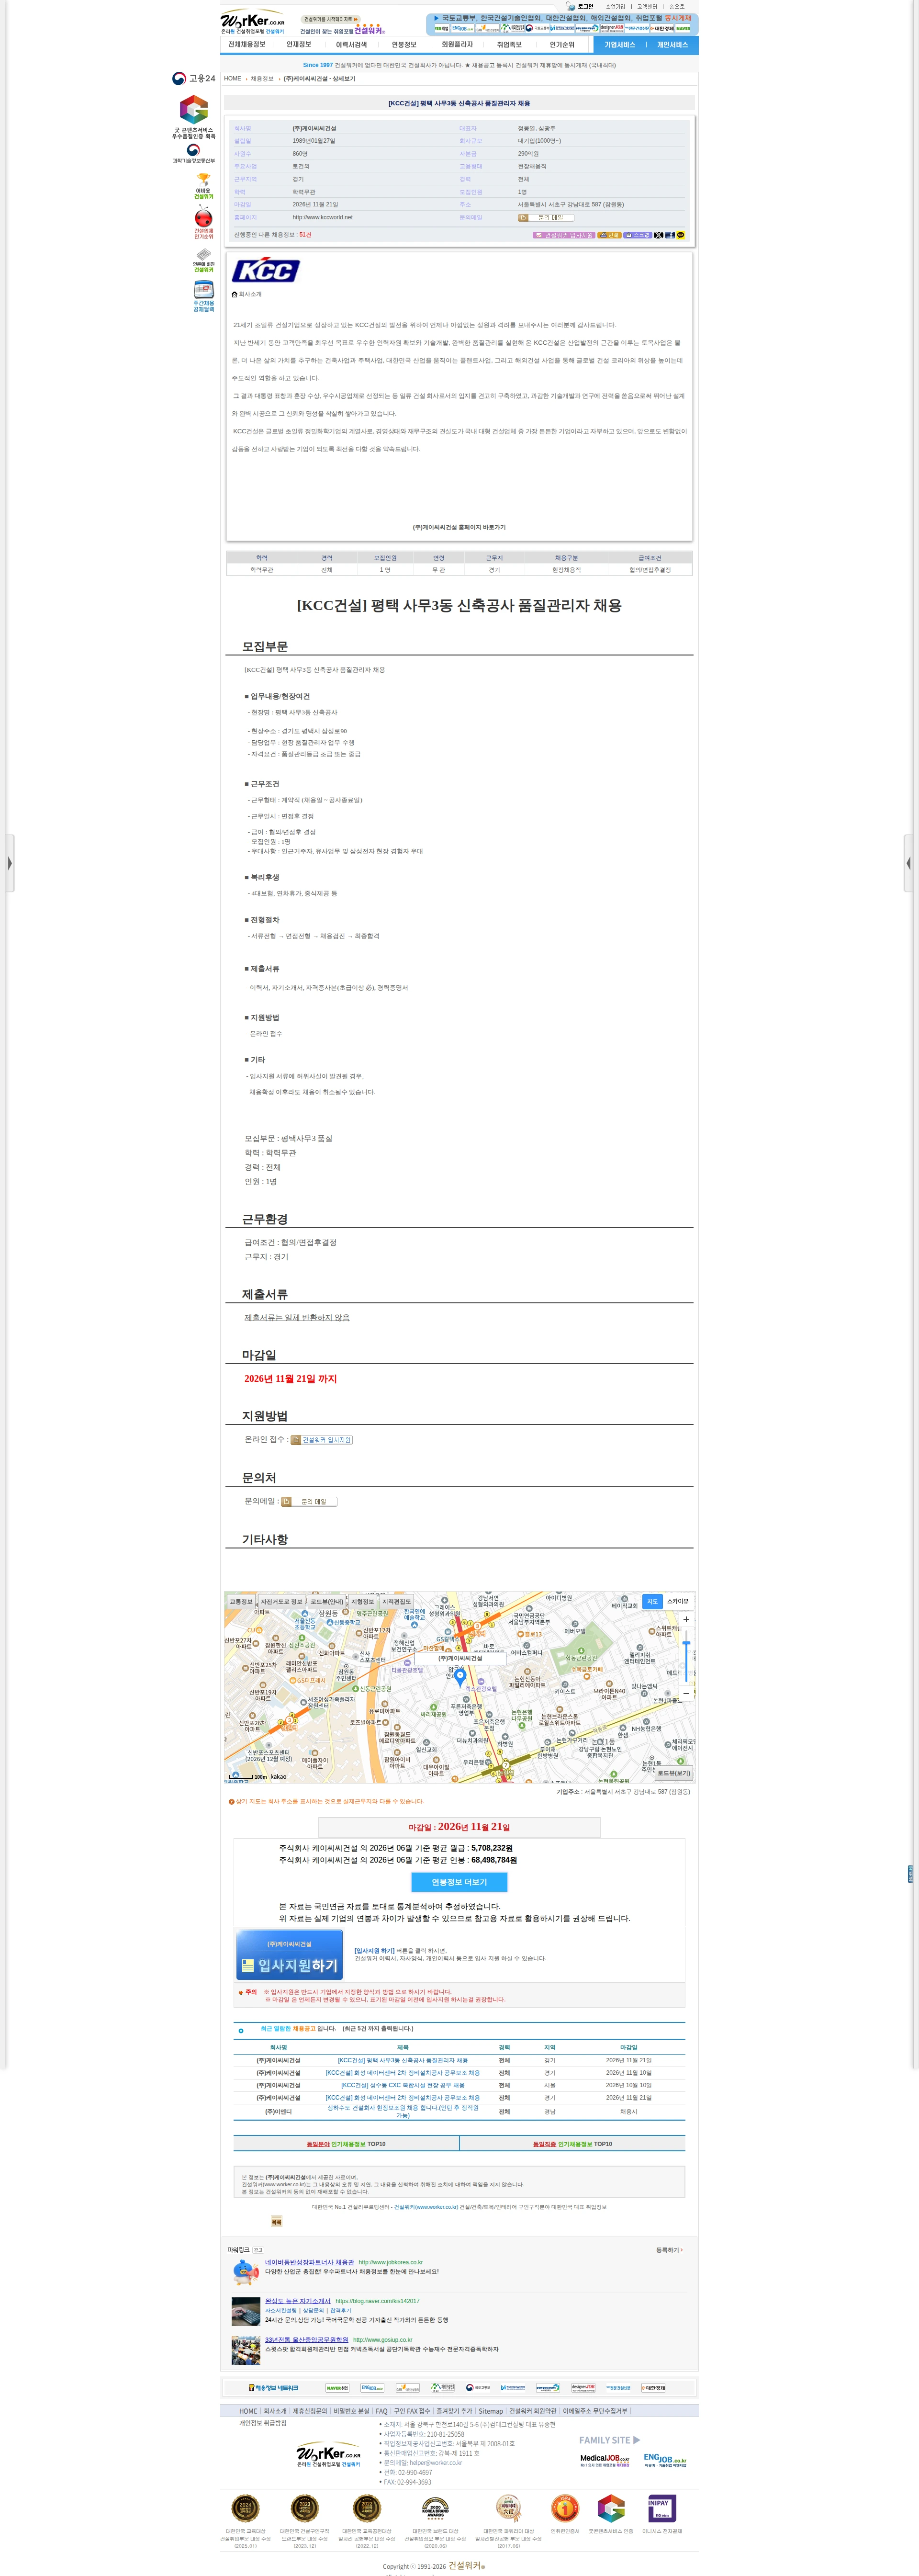Viewport: 919px width, 2576px height.
Task: Click the blue 연봉정보 더보기 button
Action: pyautogui.click(x=459, y=1882)
